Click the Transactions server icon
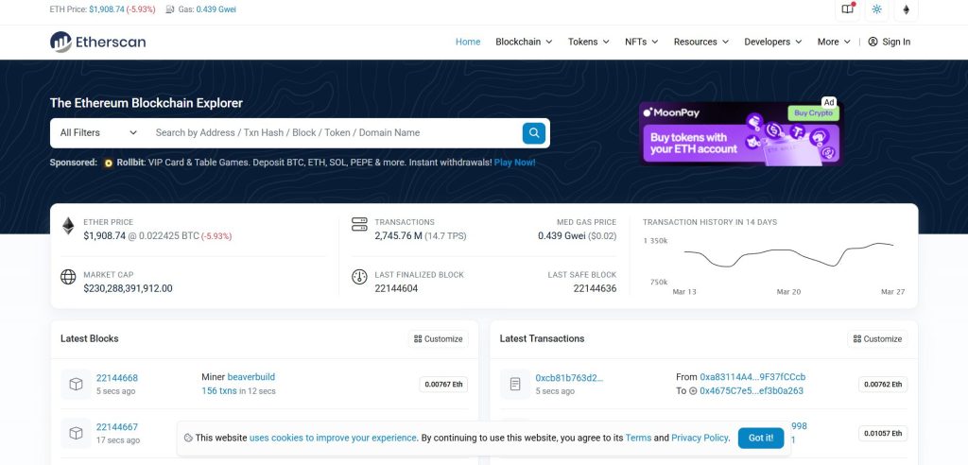 pos(359,224)
